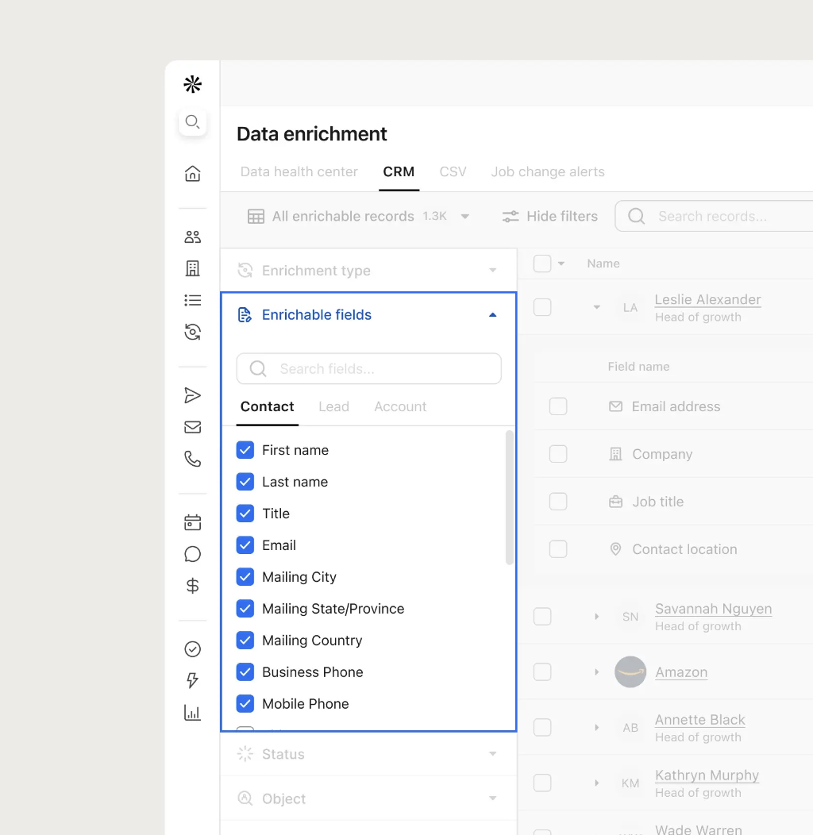The image size is (813, 835).
Task: Open the Companies building sidebar icon
Action: [192, 268]
